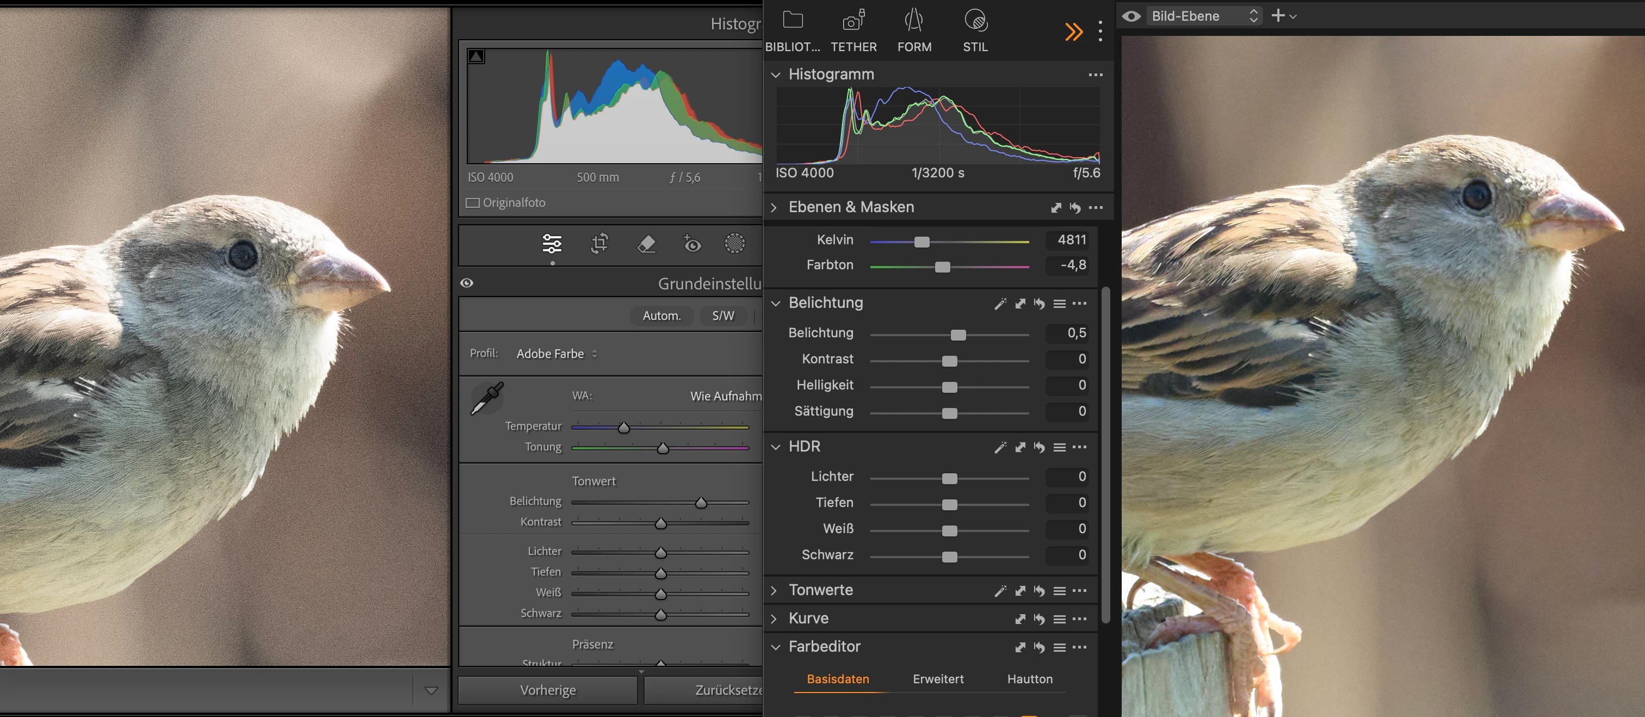Open the masking tool circle icon
The image size is (1645, 717).
click(734, 244)
